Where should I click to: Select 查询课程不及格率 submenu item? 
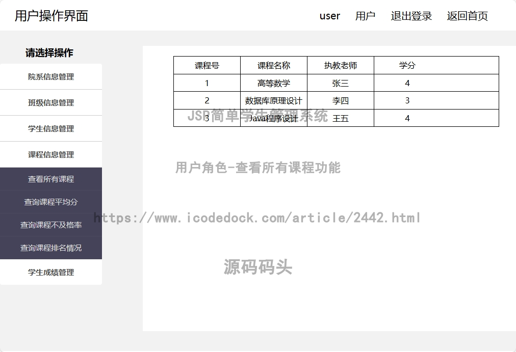(x=50, y=225)
